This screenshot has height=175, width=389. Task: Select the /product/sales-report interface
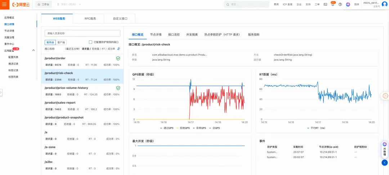click(82, 106)
